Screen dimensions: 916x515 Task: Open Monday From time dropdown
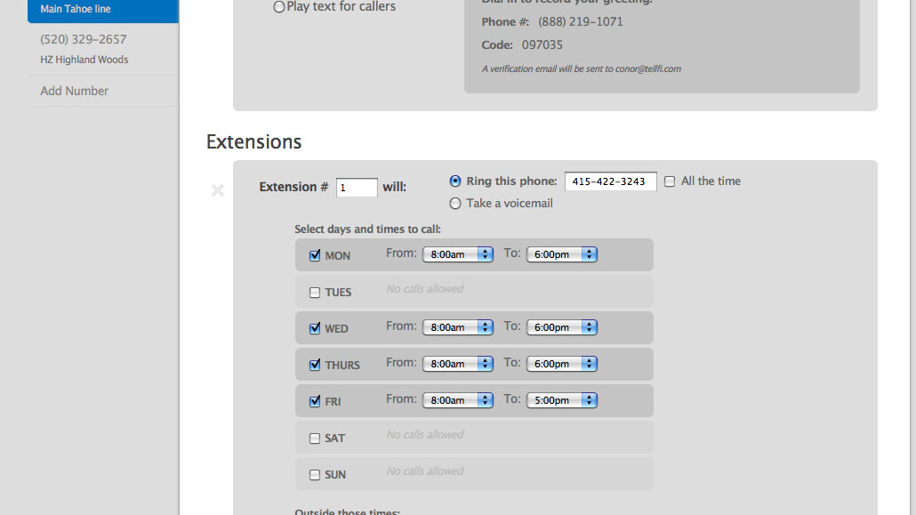click(x=458, y=254)
